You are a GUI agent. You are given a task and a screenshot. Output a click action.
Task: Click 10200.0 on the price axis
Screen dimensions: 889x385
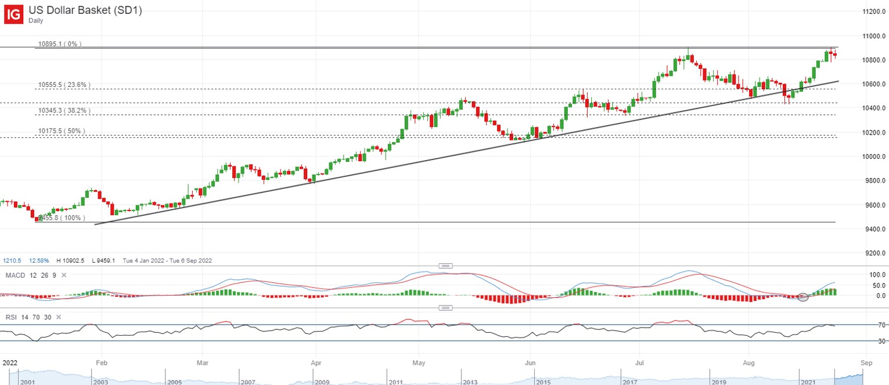[x=874, y=133]
